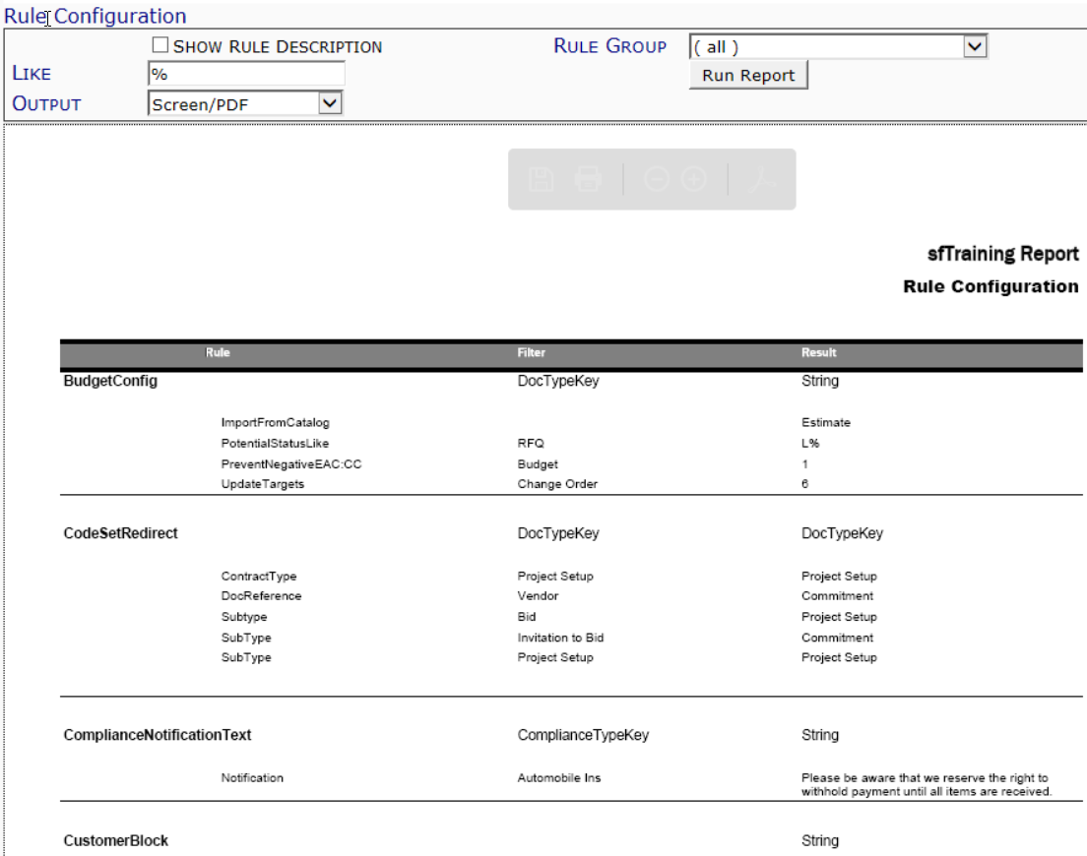This screenshot has height=856, width=1087.
Task: Enable Show Rule Description checkbox
Action: (160, 45)
